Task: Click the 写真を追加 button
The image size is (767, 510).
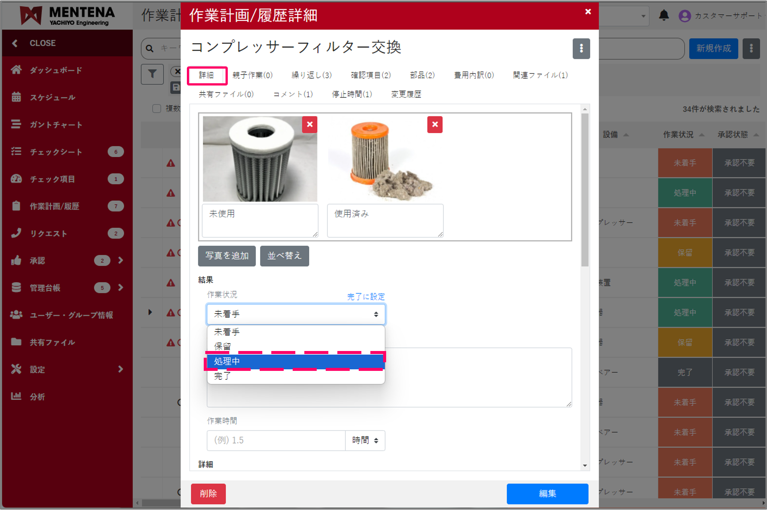Action: pyautogui.click(x=227, y=256)
